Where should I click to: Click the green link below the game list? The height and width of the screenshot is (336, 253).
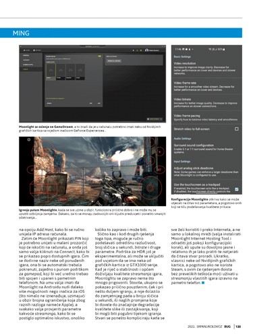(x=55, y=98)
